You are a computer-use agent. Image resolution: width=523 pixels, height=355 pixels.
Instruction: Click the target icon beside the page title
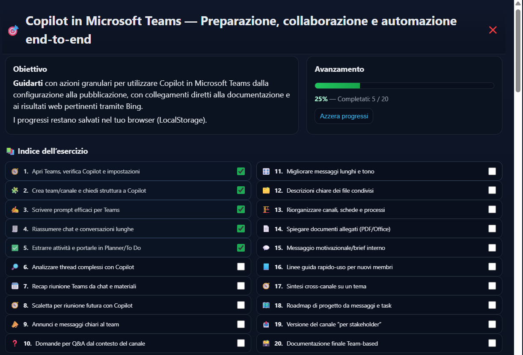(x=13, y=30)
